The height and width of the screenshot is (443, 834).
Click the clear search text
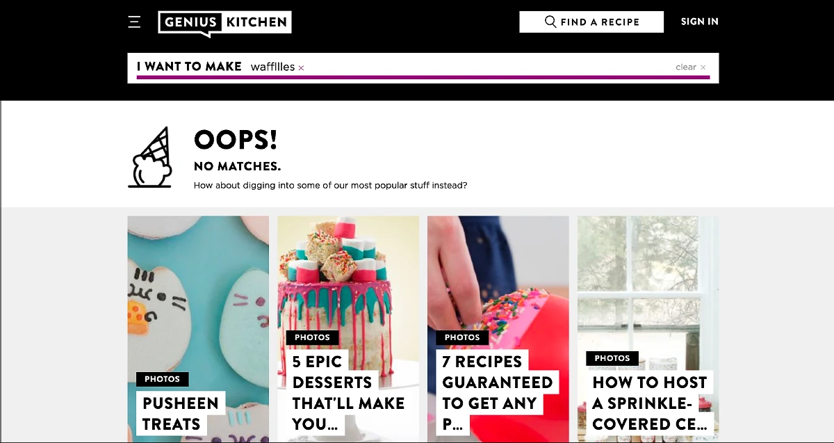pos(685,67)
